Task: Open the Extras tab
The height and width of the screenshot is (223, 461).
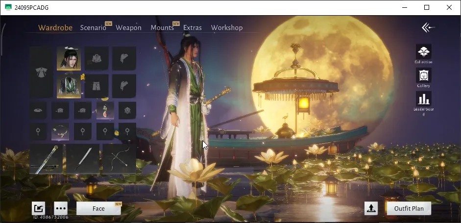Action: (x=192, y=27)
